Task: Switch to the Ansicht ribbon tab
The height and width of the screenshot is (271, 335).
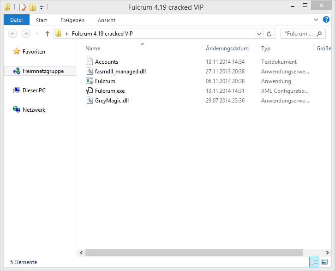Action: (x=107, y=20)
